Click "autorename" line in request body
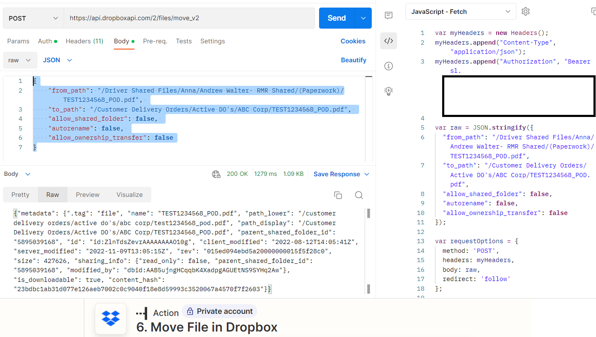This screenshot has height=337, width=596. pos(86,128)
